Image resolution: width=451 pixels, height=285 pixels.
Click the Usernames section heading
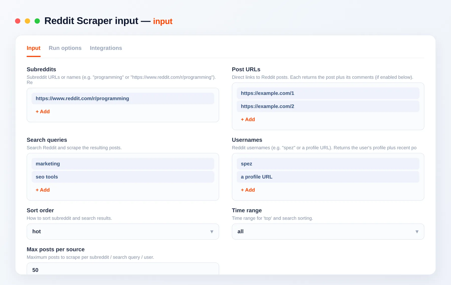tap(247, 140)
